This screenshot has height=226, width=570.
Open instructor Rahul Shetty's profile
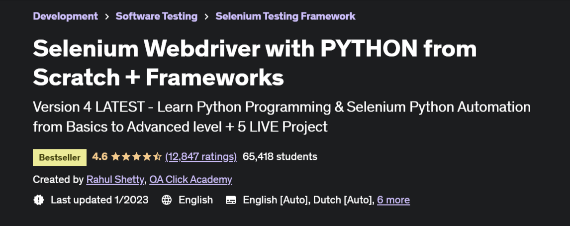click(x=115, y=179)
